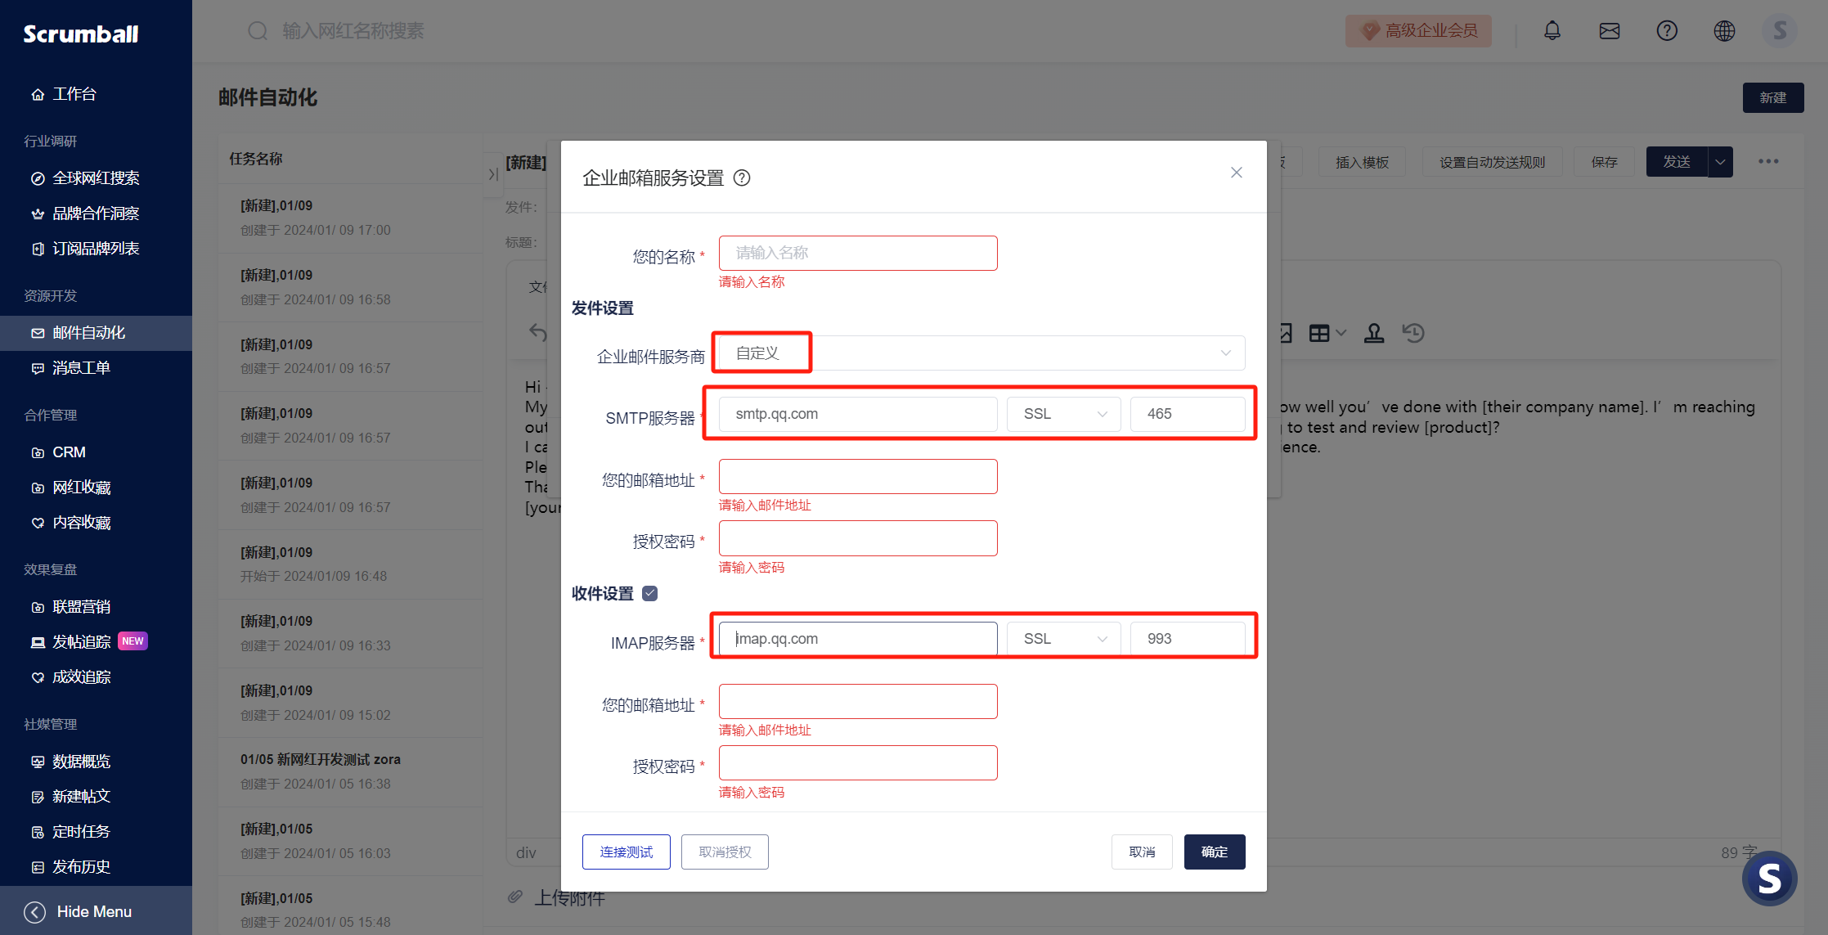This screenshot has width=1828, height=935.
Task: Click the 高级企业会员 badge
Action: tap(1418, 31)
